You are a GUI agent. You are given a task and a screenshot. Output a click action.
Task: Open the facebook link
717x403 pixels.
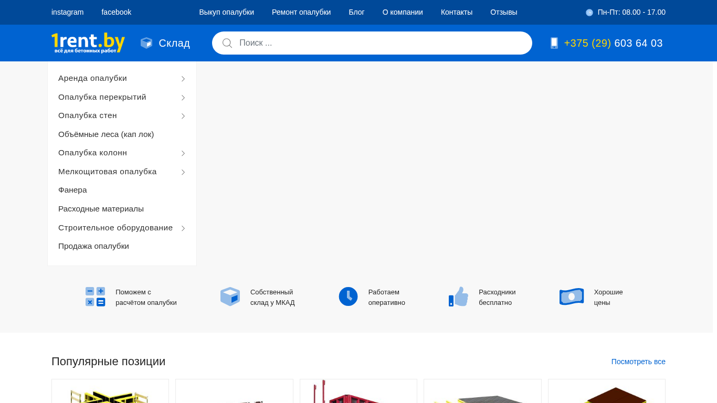(x=117, y=12)
